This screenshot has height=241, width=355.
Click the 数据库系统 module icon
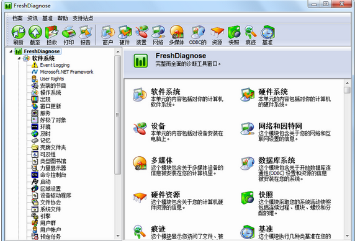click(x=247, y=163)
